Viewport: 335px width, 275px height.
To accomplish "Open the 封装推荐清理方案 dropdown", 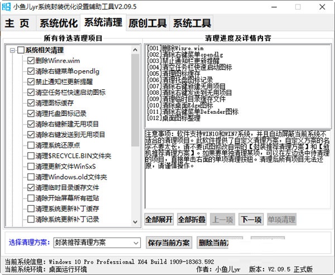I will pyautogui.click(x=97, y=243).
